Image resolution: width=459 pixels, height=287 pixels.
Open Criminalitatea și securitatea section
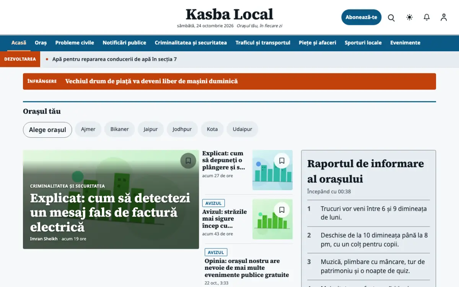(x=191, y=43)
